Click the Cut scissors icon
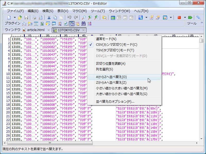Viewport: 206px width, 154px height. [49, 17]
